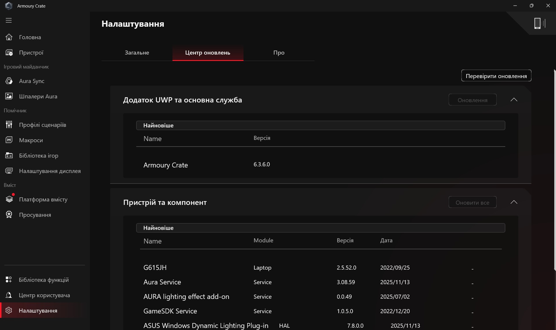Open Профілі сценаріїв sliders icon

point(9,125)
